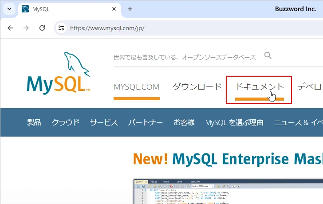The width and height of the screenshot is (323, 204).
Task: Open the サービス menu link
Action: click(104, 122)
